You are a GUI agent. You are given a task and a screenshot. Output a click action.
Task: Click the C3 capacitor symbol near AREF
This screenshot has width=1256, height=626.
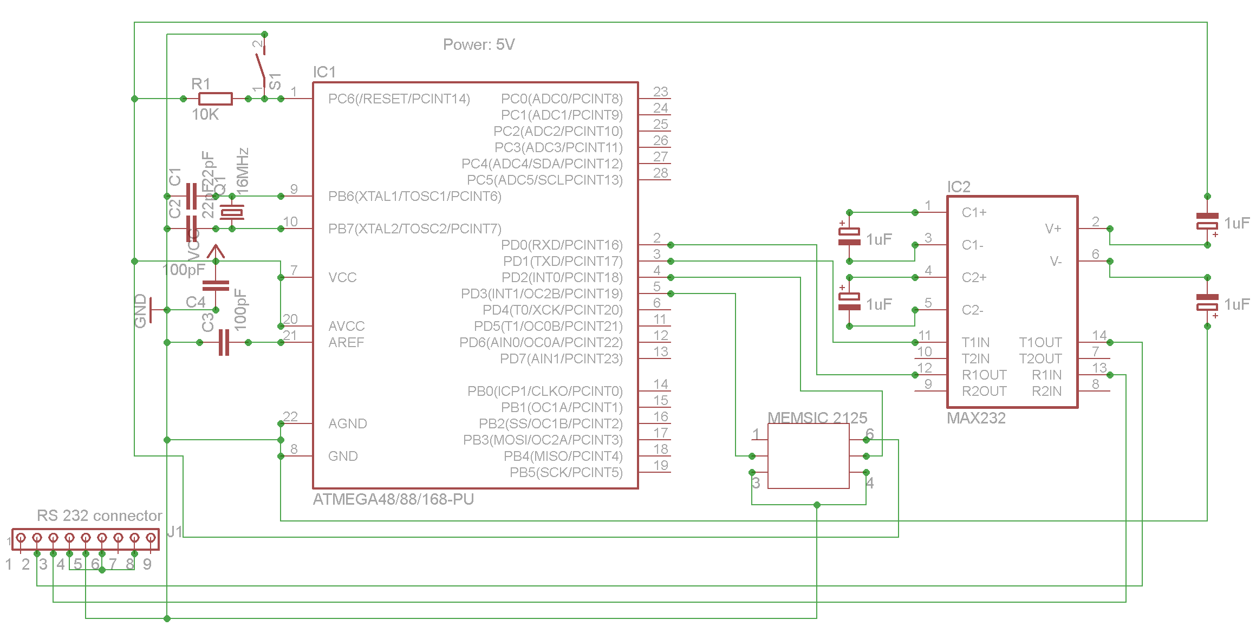[x=224, y=342]
